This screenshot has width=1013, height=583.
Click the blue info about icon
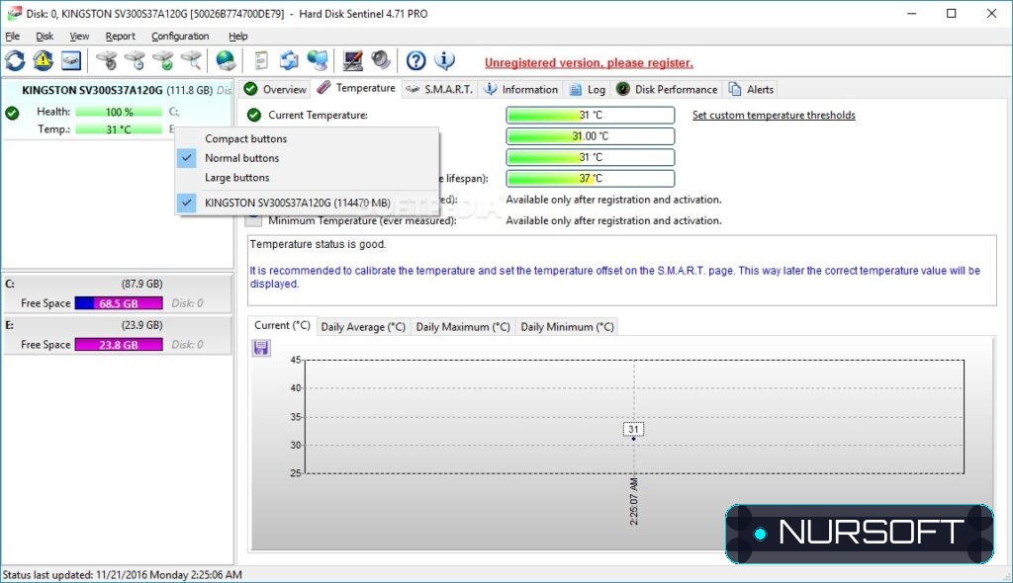tap(444, 61)
